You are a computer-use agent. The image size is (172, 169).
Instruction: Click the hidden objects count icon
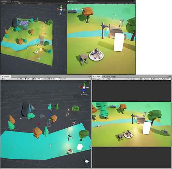click(x=39, y=79)
